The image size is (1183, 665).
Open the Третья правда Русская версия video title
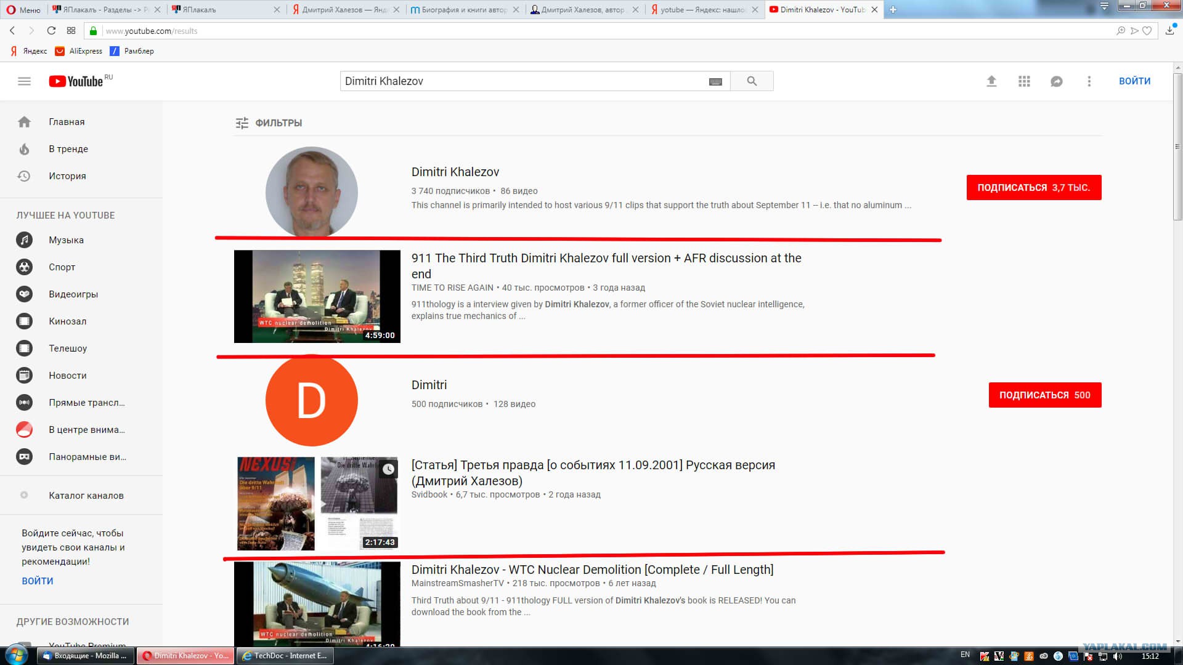pos(593,473)
